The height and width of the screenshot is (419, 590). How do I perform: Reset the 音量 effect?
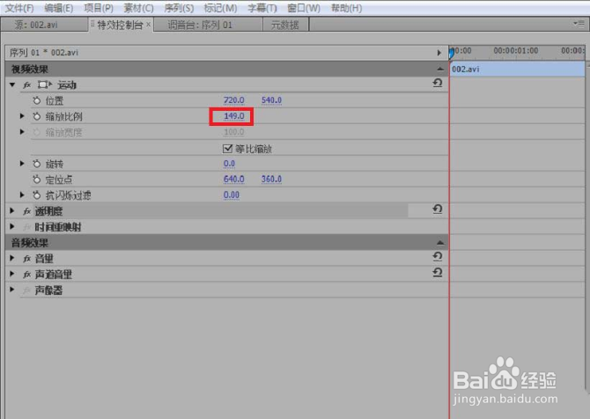(438, 256)
